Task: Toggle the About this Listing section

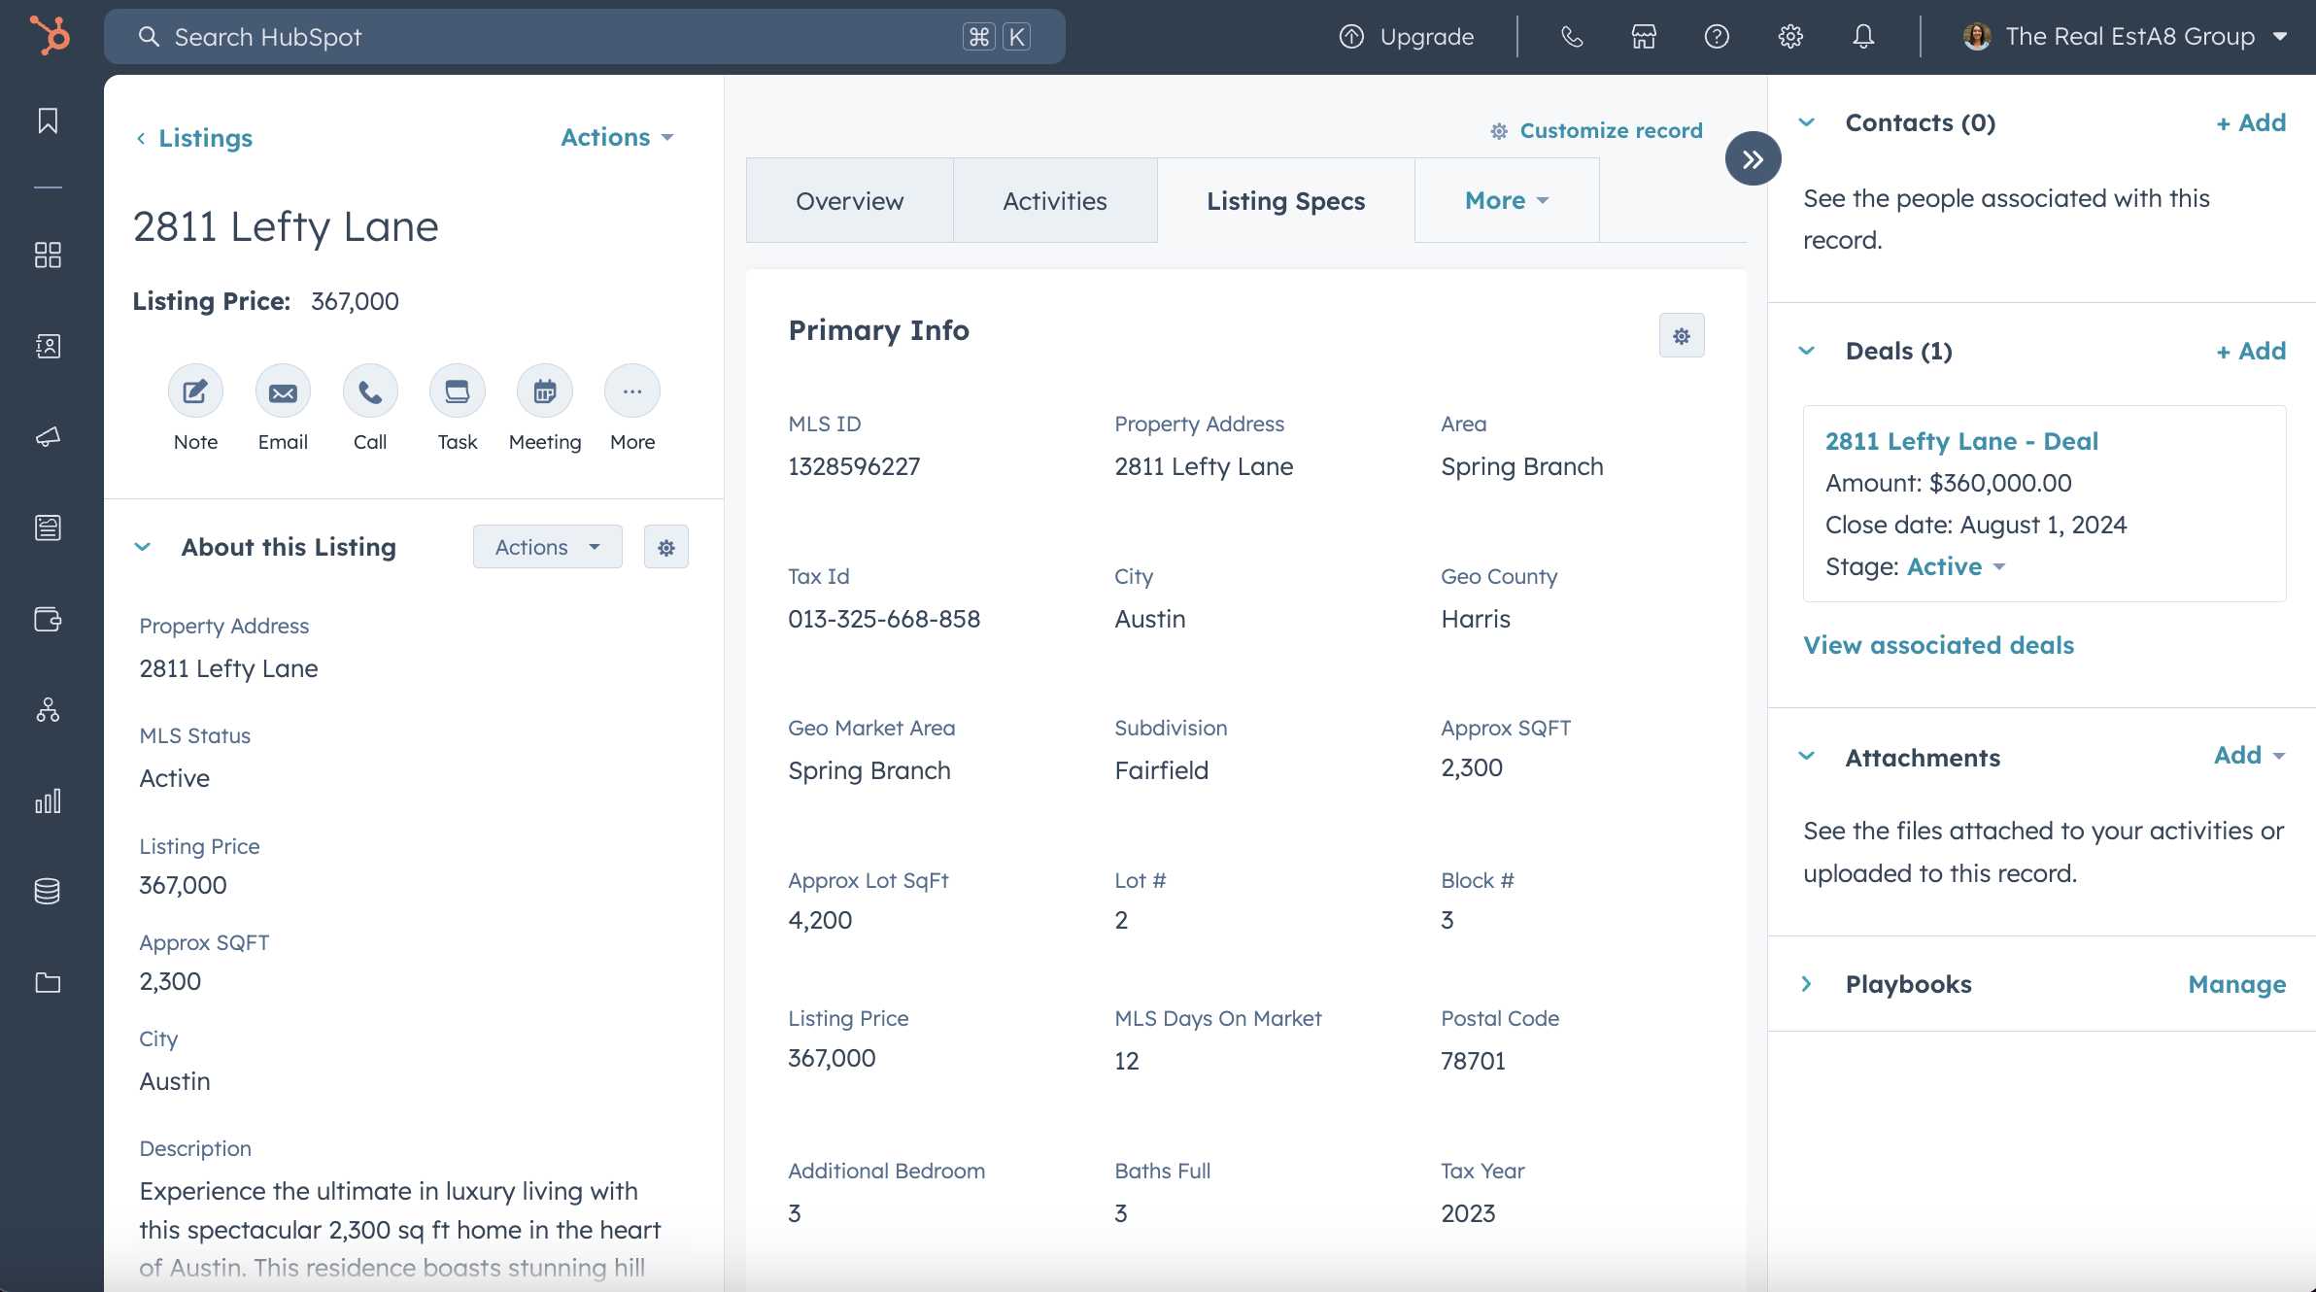Action: pos(145,546)
